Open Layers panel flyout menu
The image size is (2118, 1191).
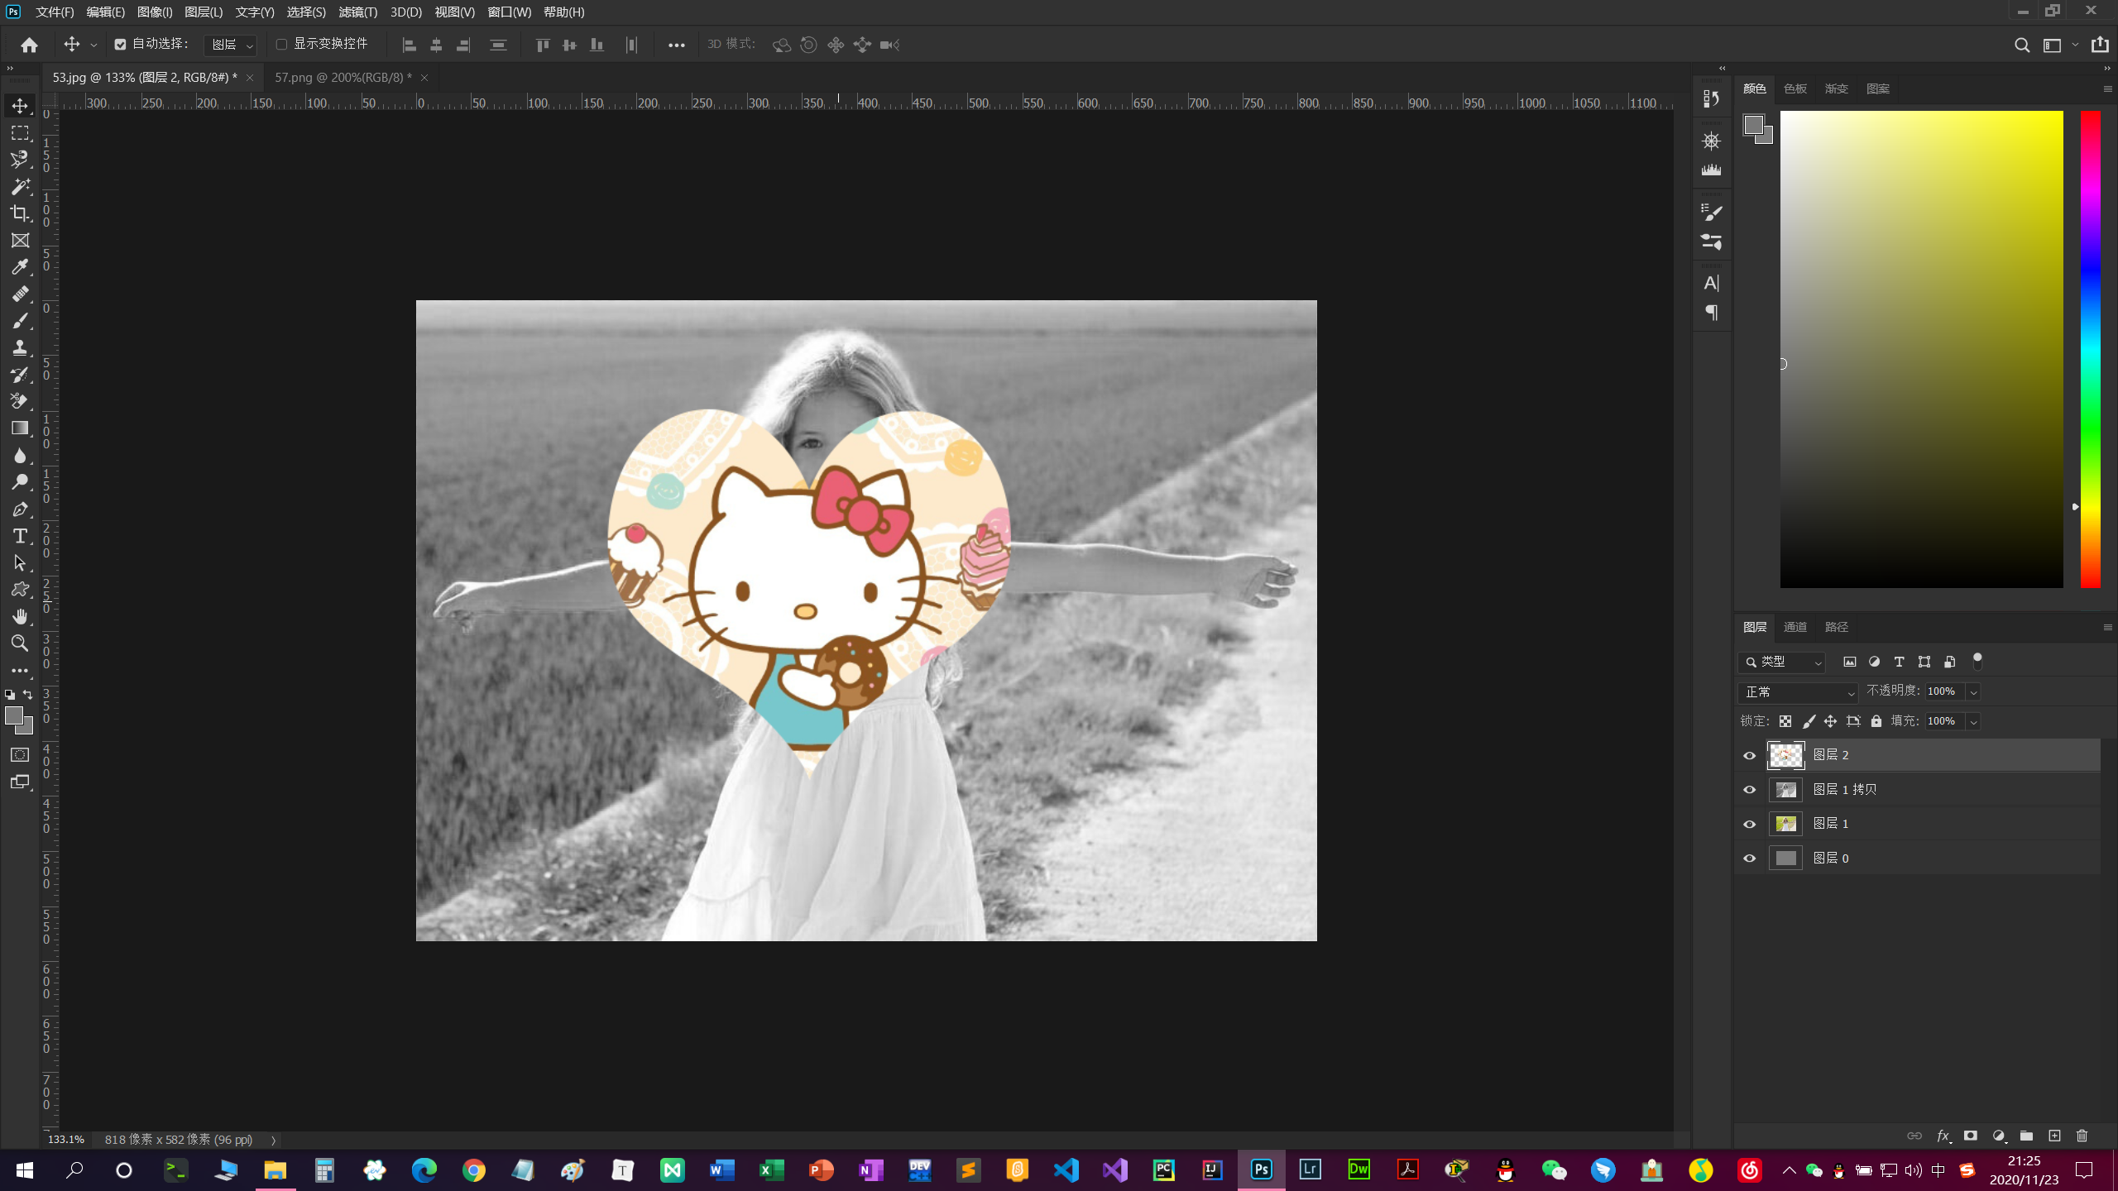coord(2107,627)
